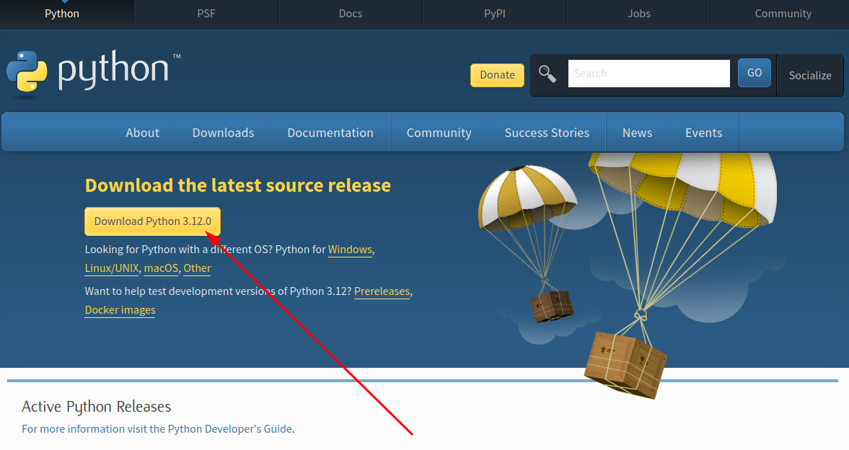Open the Success Stories section
The image size is (849, 450).
547,133
